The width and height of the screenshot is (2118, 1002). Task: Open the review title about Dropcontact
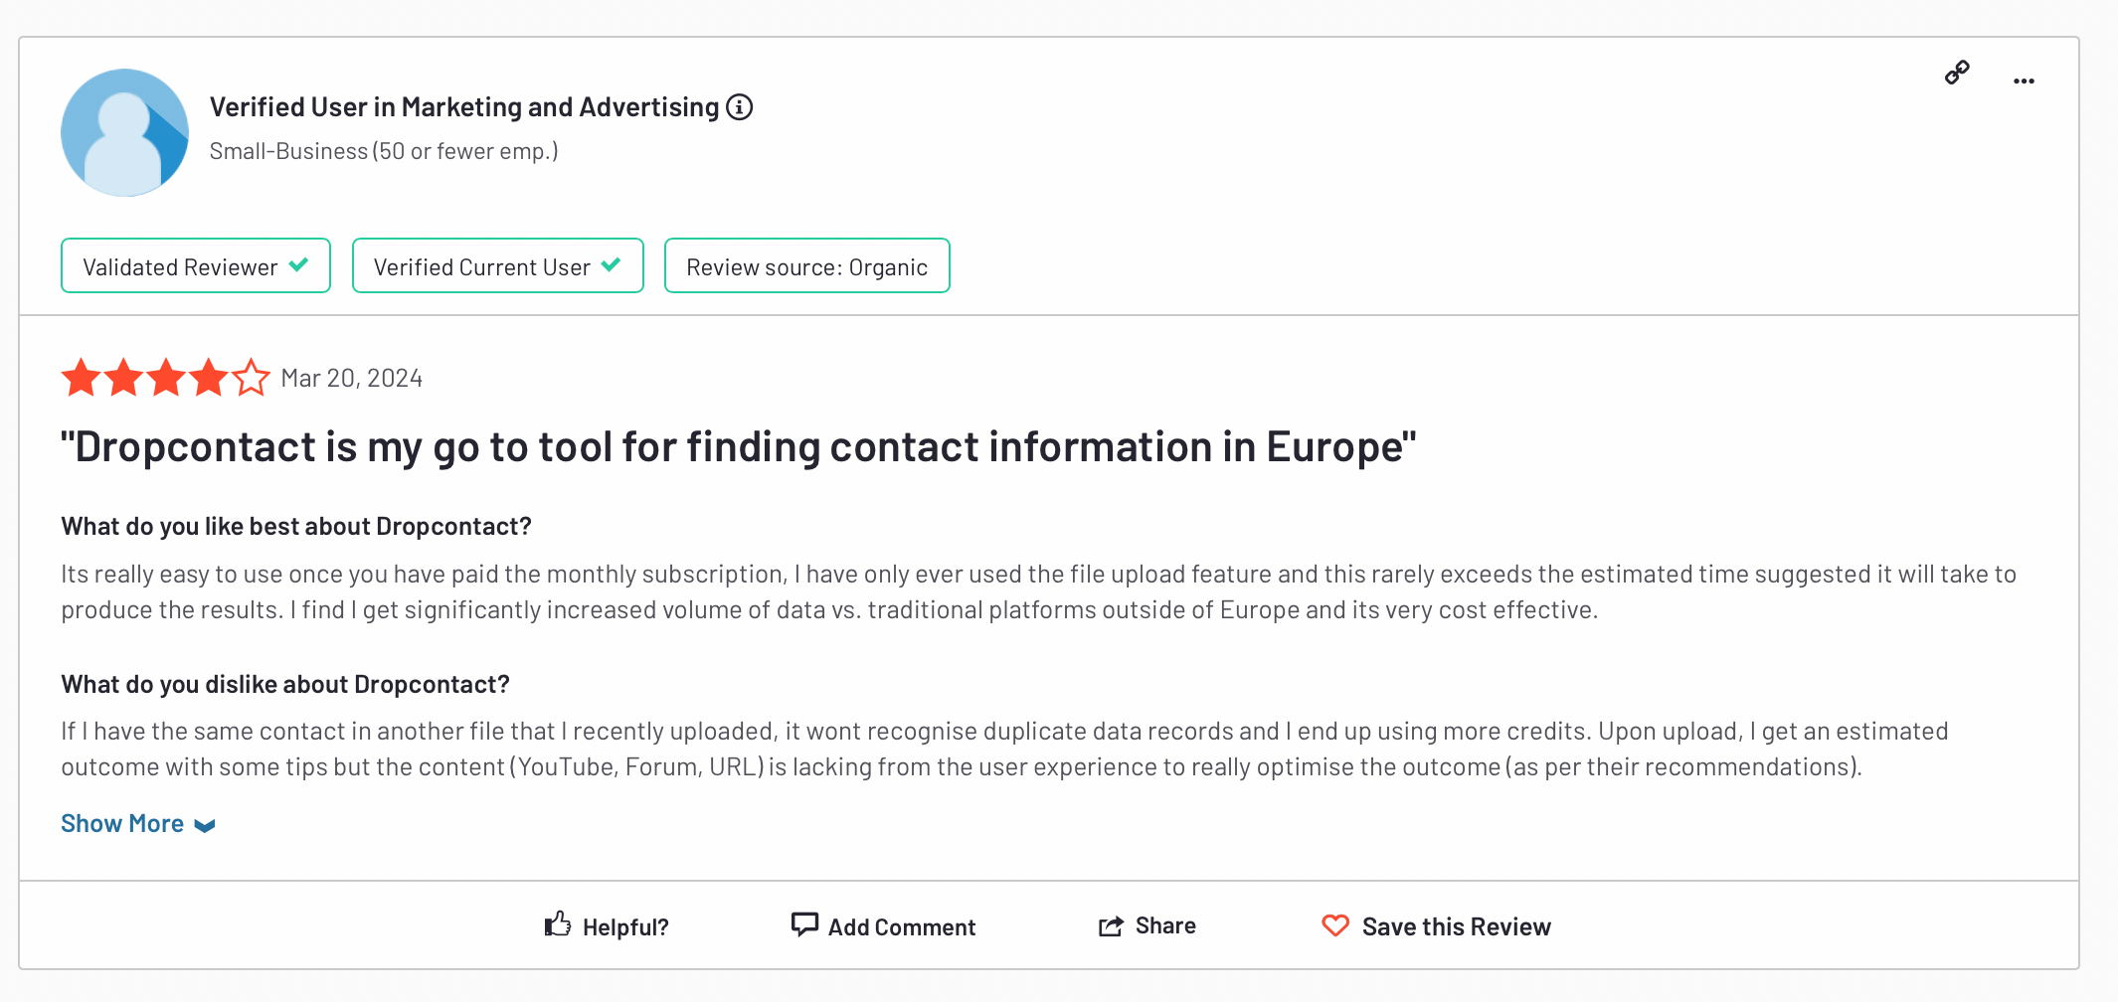click(x=739, y=446)
